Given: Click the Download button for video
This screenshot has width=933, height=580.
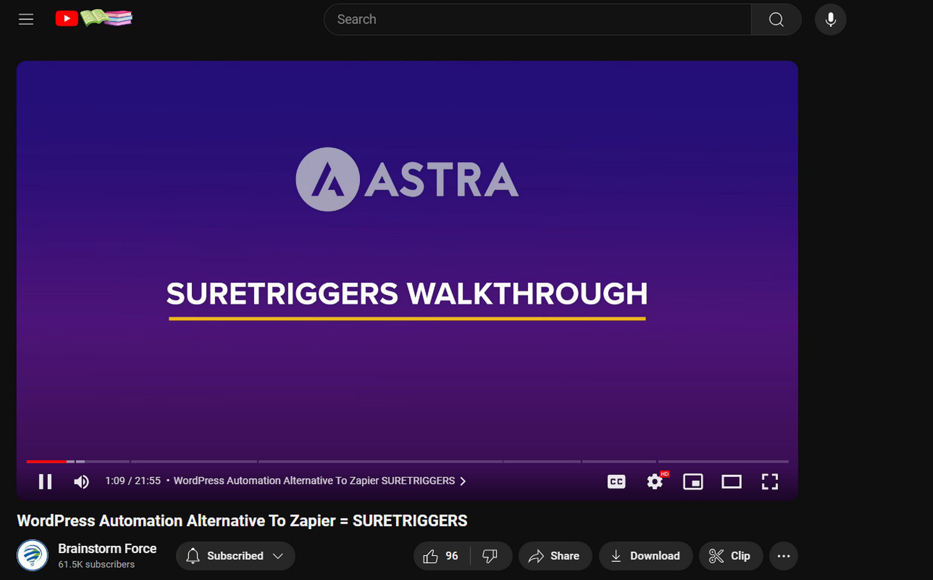Looking at the screenshot, I should [644, 555].
